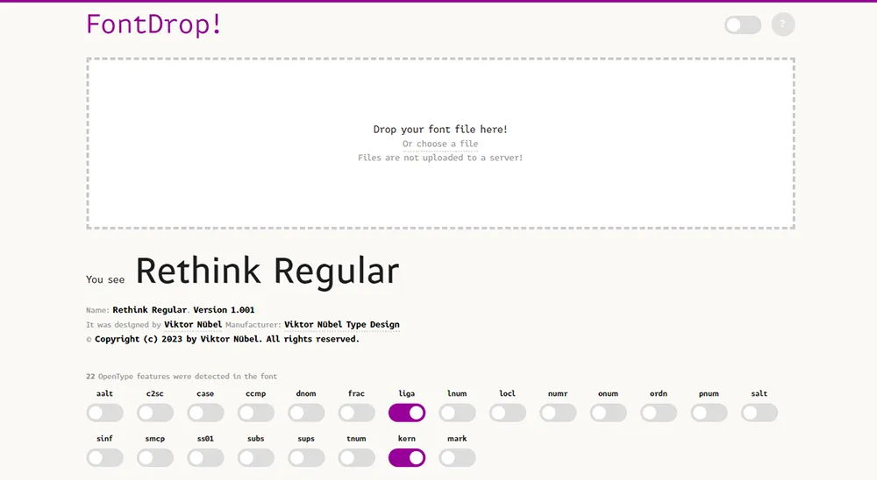The width and height of the screenshot is (877, 480).
Task: Click the copyright 2023 notice text
Action: 226,339
